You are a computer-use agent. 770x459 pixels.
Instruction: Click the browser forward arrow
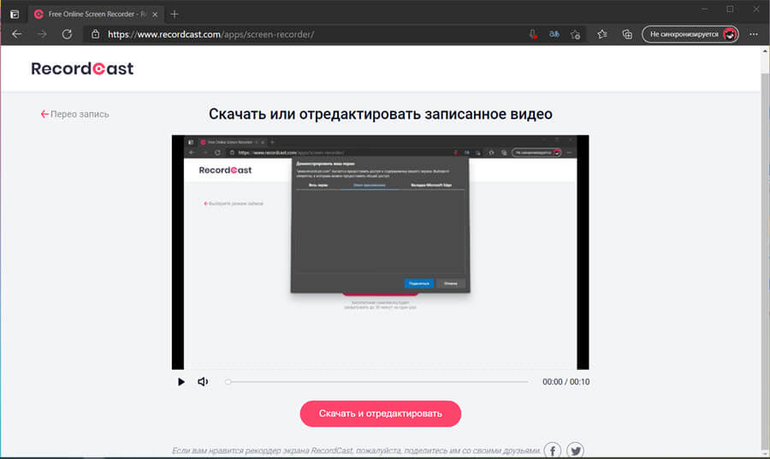tap(42, 34)
